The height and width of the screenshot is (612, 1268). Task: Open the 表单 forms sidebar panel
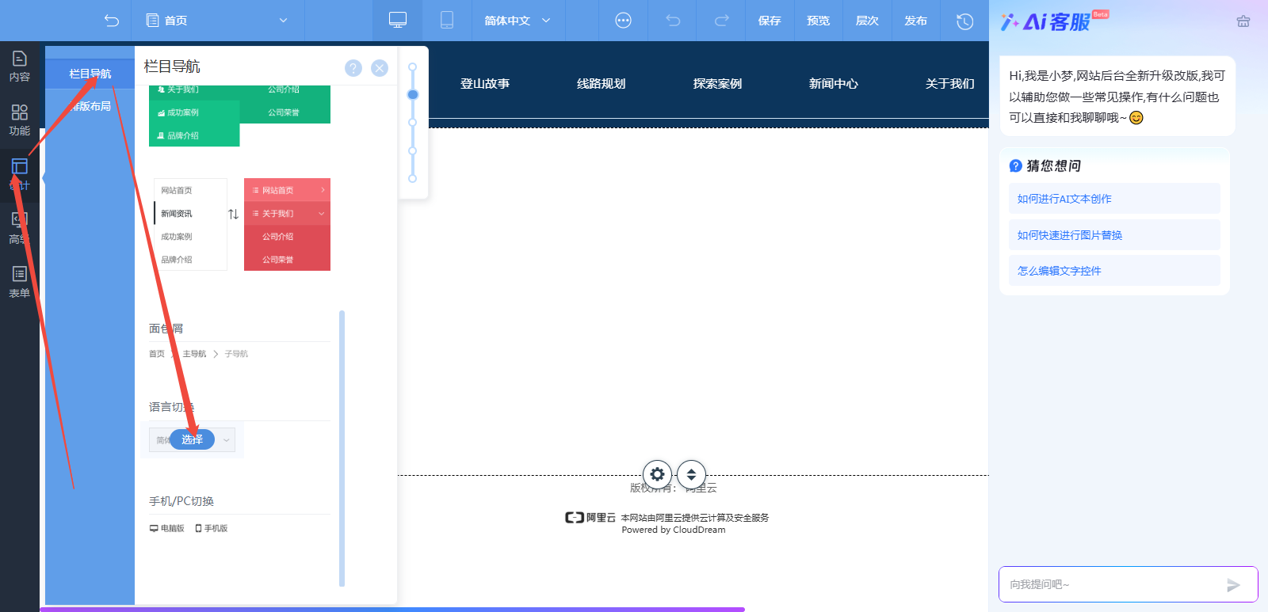click(20, 283)
